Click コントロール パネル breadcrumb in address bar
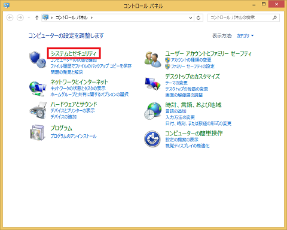287x230 pixels. click(71, 17)
